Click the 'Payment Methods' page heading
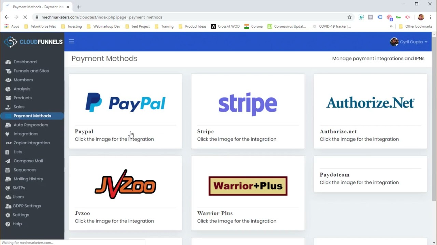Screen dimensions: 437x245 coord(104,59)
